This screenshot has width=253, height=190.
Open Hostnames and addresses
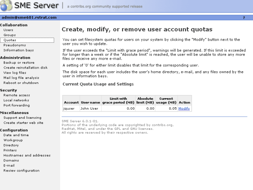(x=27, y=155)
